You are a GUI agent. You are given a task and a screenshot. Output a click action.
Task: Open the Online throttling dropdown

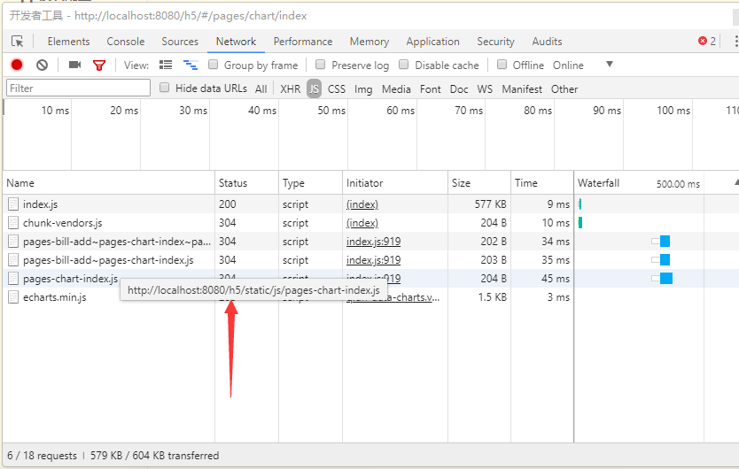pos(609,65)
